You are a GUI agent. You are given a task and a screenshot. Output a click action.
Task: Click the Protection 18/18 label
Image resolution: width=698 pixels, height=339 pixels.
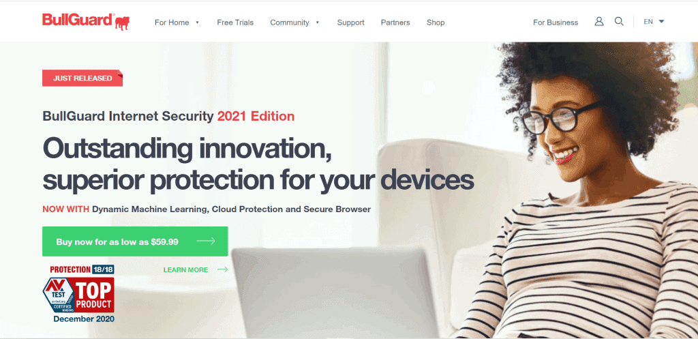tap(82, 269)
